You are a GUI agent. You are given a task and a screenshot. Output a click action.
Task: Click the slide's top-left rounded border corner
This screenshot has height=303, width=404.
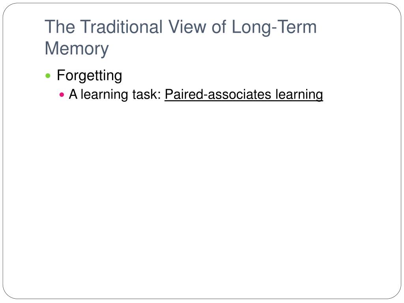8,8
